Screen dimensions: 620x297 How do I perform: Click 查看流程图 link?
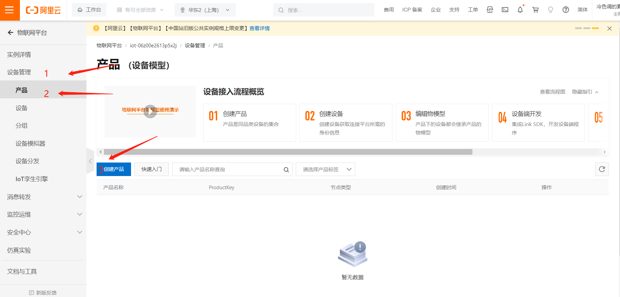(x=552, y=92)
